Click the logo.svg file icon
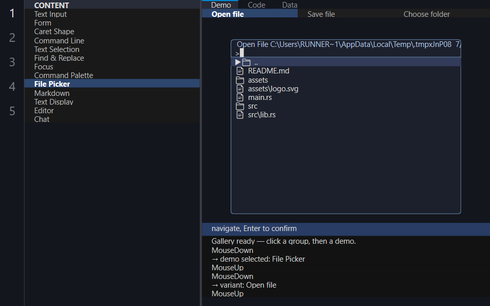This screenshot has height=306, width=490. click(240, 89)
